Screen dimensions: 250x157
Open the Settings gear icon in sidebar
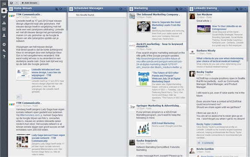[4, 44]
